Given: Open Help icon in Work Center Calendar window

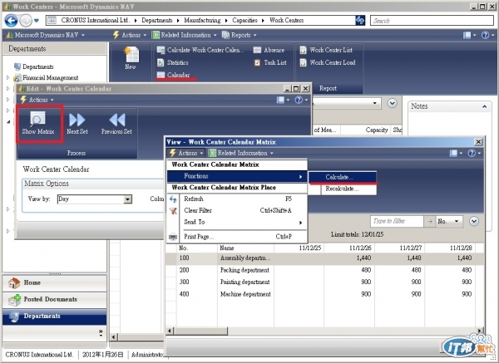Looking at the screenshot, I should pos(301,100).
